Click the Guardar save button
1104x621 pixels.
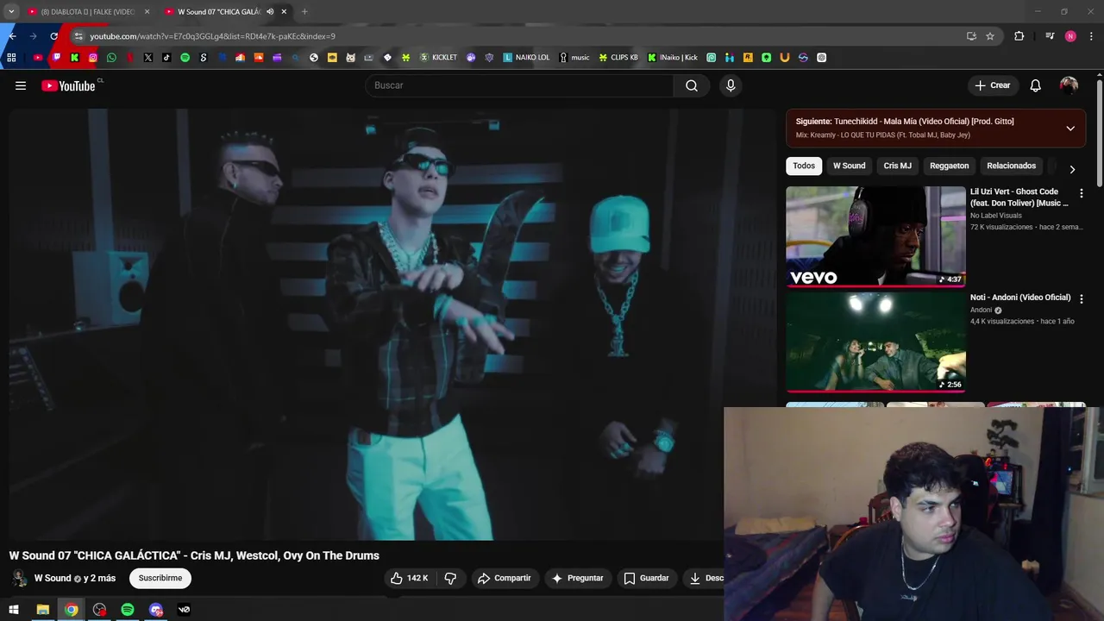(x=647, y=578)
